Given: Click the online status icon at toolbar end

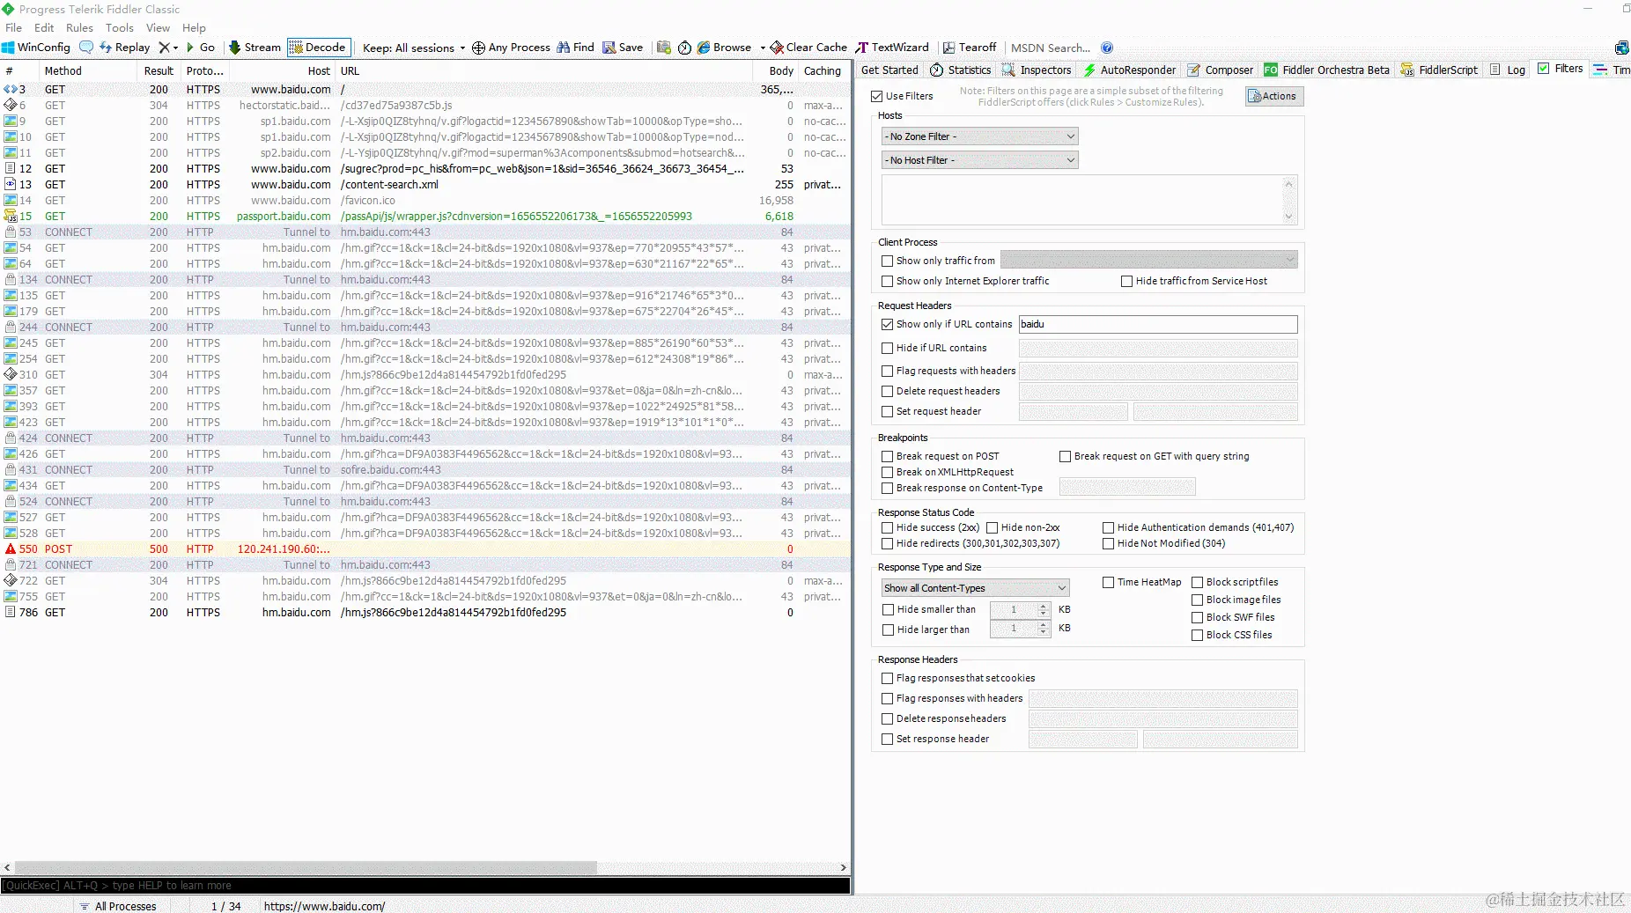Looking at the screenshot, I should click(1621, 48).
